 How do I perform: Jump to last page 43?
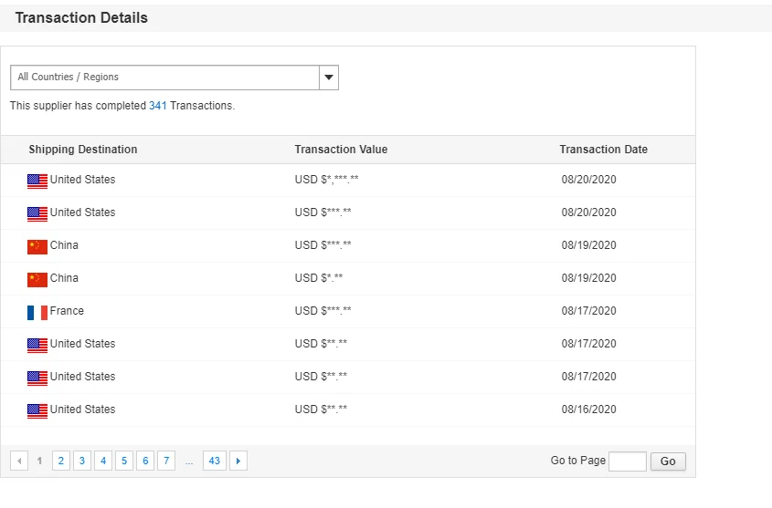coord(215,461)
